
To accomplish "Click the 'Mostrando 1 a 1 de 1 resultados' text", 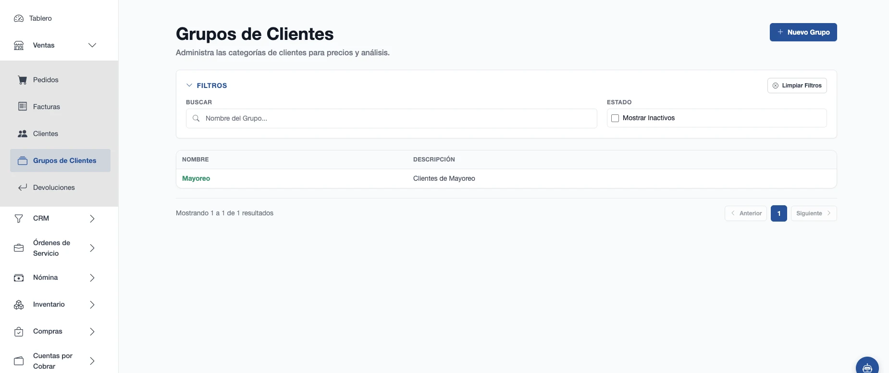I will [x=224, y=213].
